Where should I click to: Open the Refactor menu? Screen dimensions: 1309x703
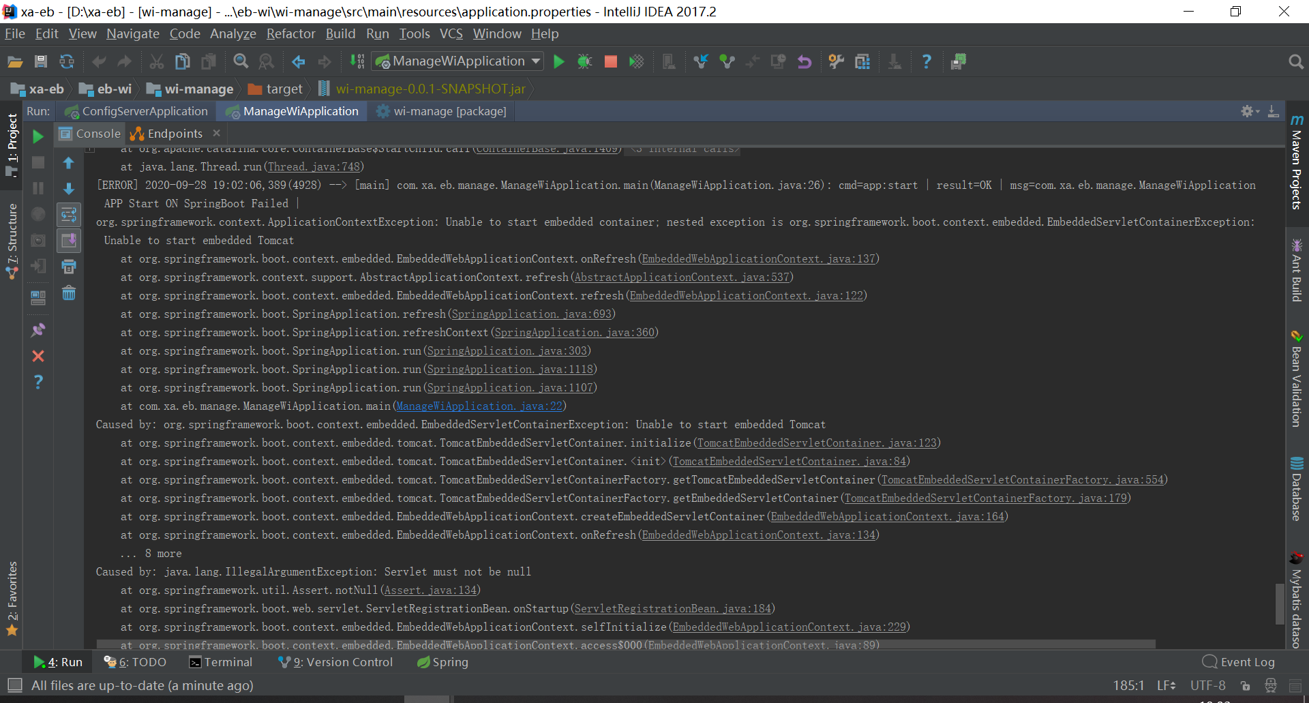290,33
